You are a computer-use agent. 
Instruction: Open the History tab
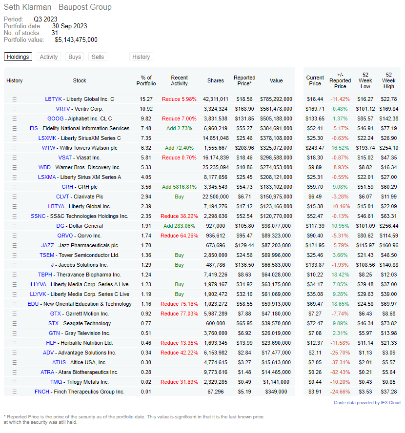(141, 57)
